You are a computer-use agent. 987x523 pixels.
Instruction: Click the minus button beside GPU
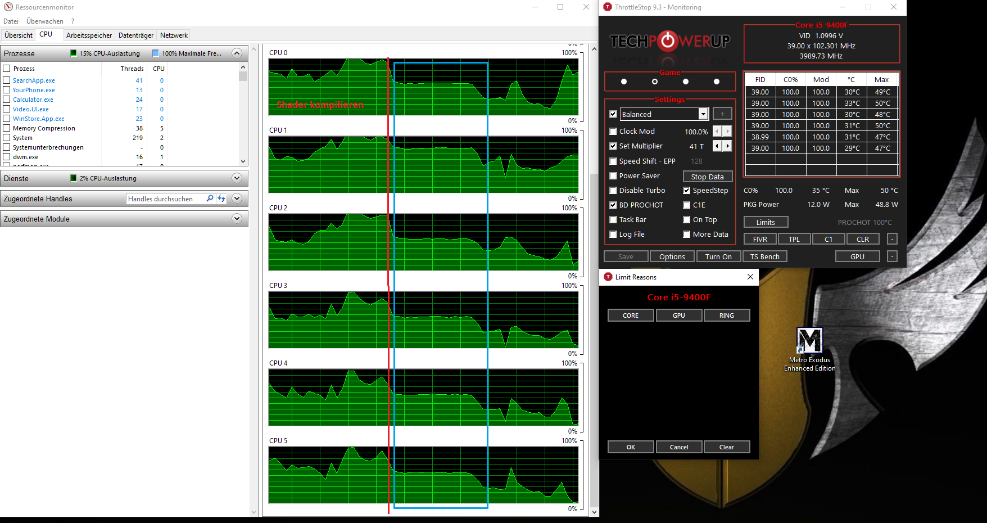(892, 256)
